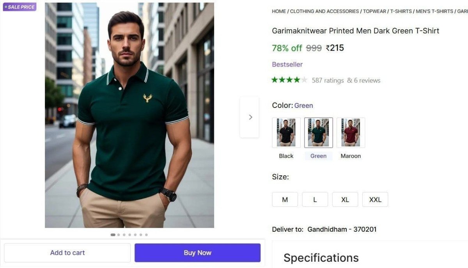Select the Maroon color thumbnail

(351, 133)
